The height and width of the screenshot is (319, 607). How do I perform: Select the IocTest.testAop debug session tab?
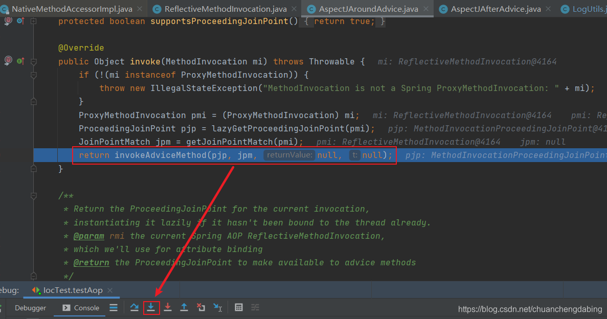click(73, 290)
